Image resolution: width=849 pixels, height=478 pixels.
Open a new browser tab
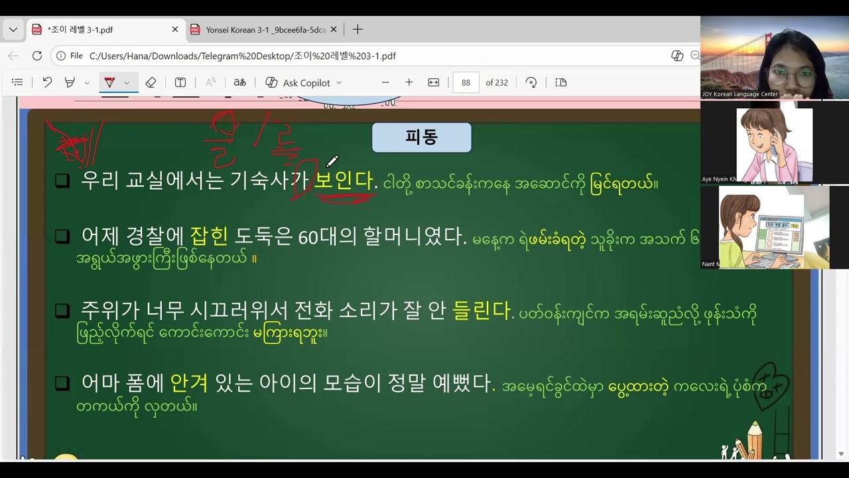(358, 29)
